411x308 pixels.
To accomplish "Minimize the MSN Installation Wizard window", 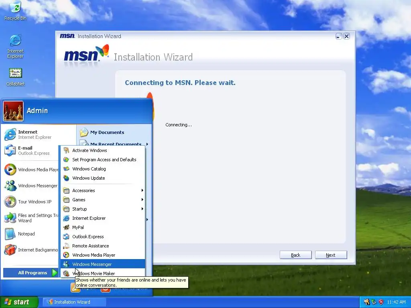I will (339, 36).
